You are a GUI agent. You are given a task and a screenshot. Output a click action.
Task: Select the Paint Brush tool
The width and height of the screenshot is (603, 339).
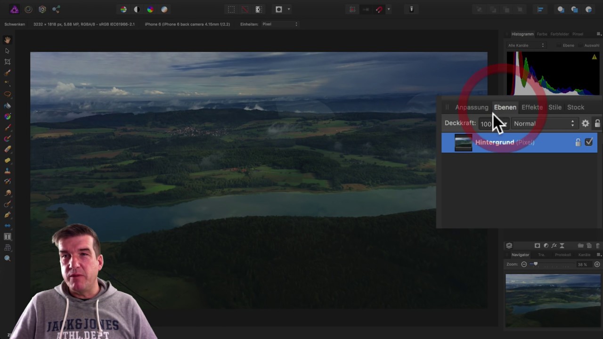pyautogui.click(x=8, y=127)
